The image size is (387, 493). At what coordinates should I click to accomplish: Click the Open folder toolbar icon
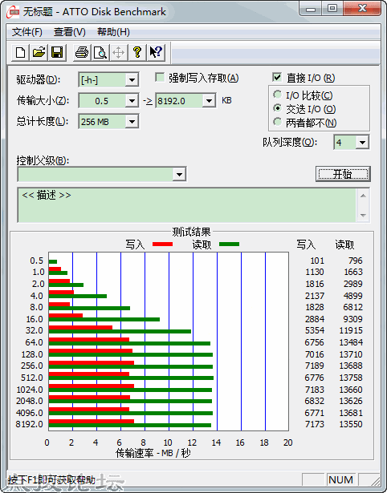tap(39, 52)
